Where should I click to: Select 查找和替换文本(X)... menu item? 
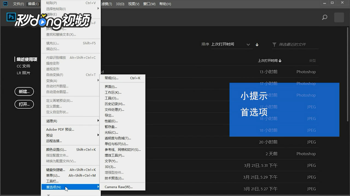tap(71, 35)
